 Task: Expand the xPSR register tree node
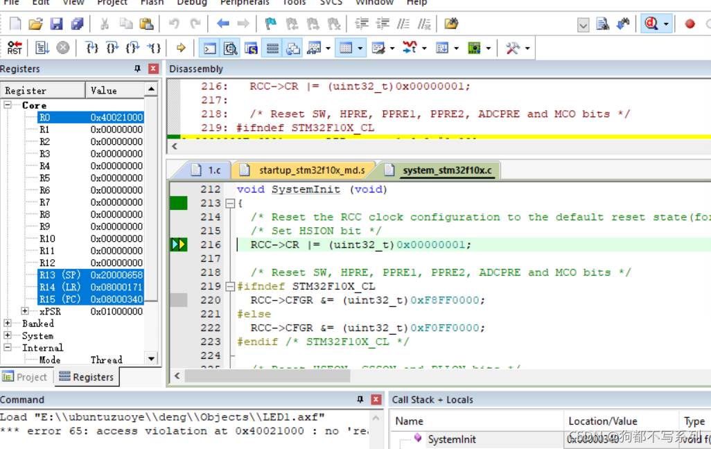(x=25, y=311)
